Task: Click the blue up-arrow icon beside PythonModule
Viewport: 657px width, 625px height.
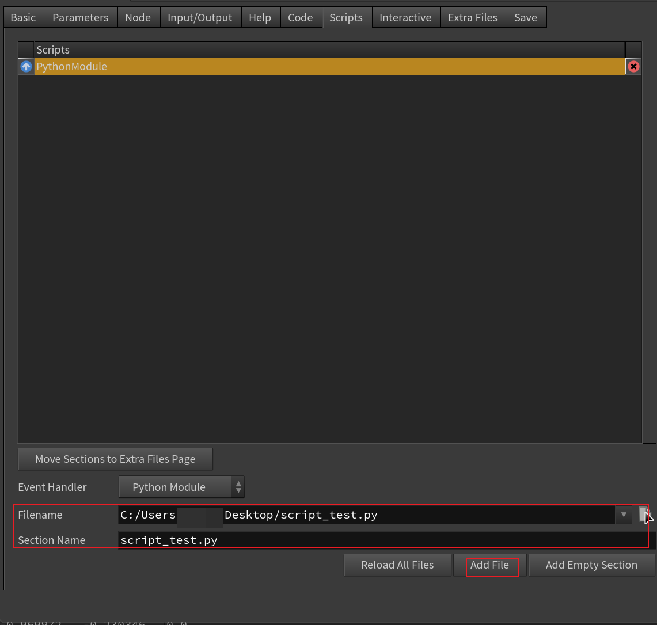Action: [x=26, y=67]
